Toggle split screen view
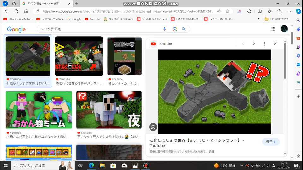Viewport: 303px width, 170px height. point(260,11)
